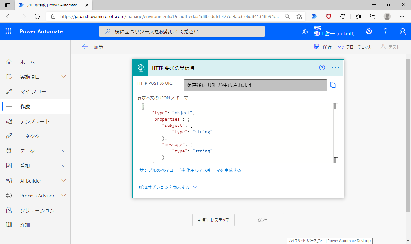
Task: Click the book icon beside 詳細
Action: [9, 225]
